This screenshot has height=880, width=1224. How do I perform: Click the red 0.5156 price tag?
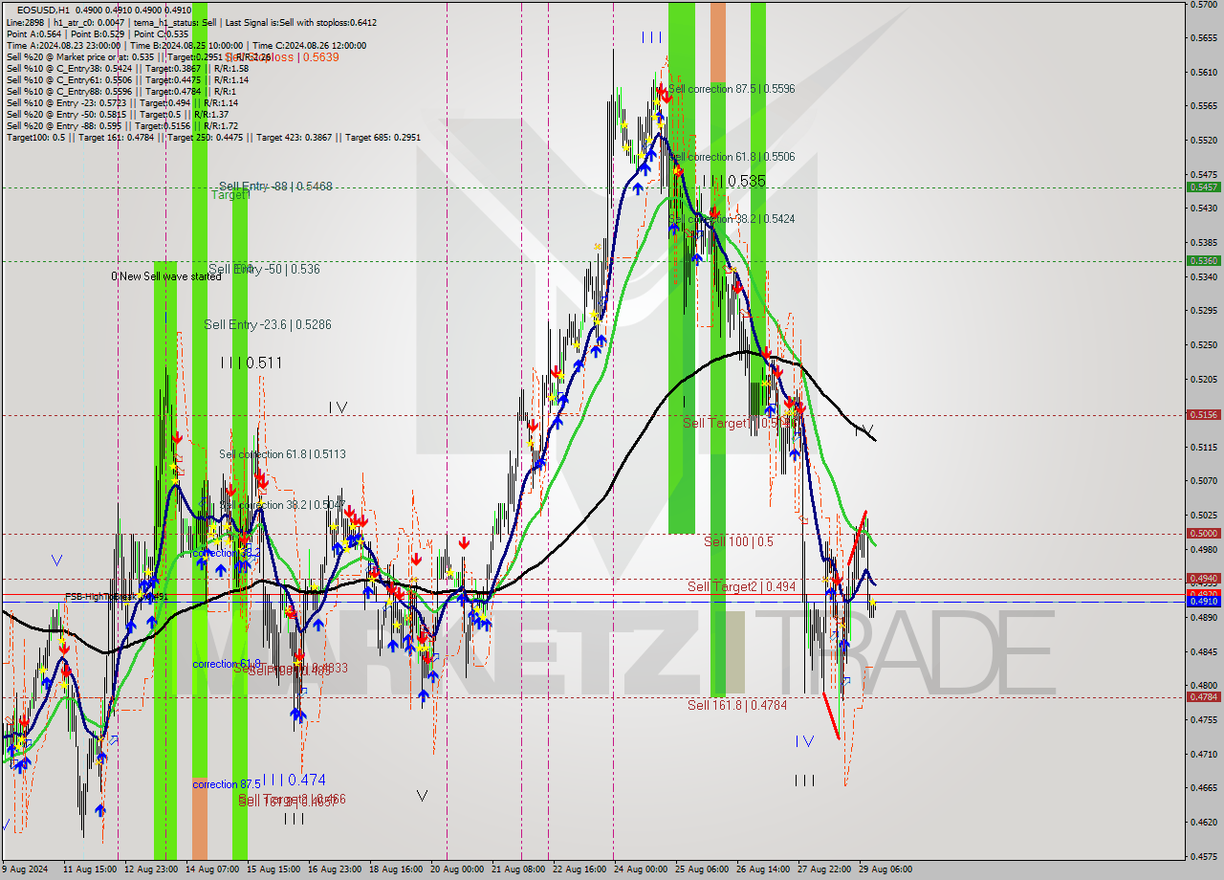[1203, 414]
